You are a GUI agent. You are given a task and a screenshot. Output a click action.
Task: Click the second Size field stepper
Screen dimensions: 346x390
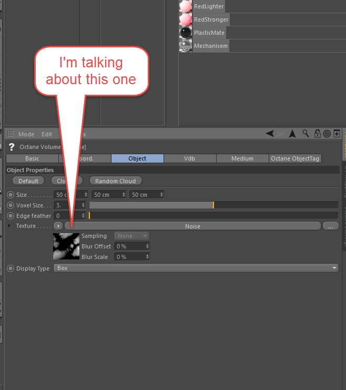(124, 195)
